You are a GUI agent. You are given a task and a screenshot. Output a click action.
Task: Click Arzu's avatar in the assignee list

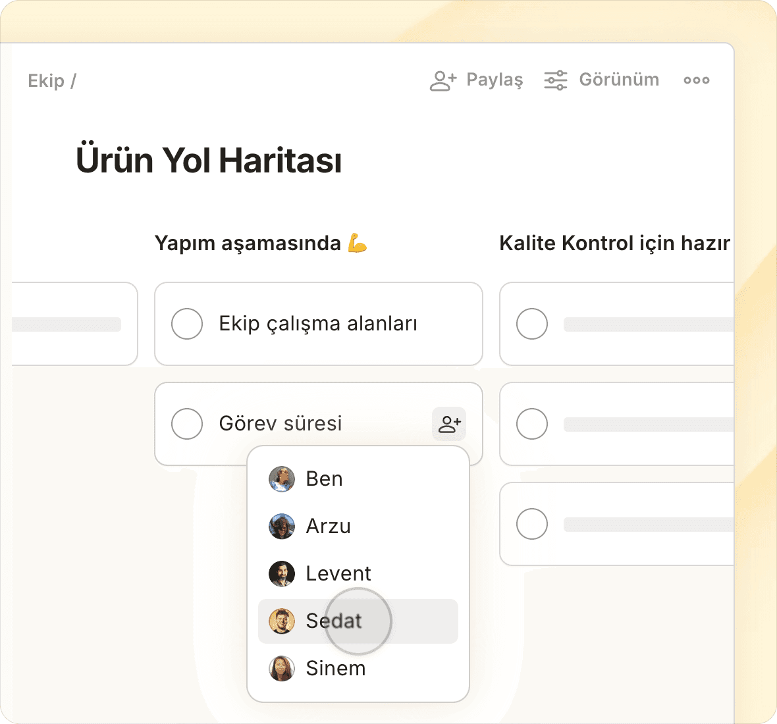(282, 527)
